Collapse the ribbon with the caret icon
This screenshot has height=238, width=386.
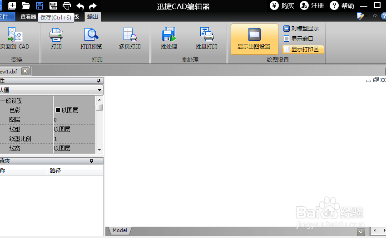375,16
